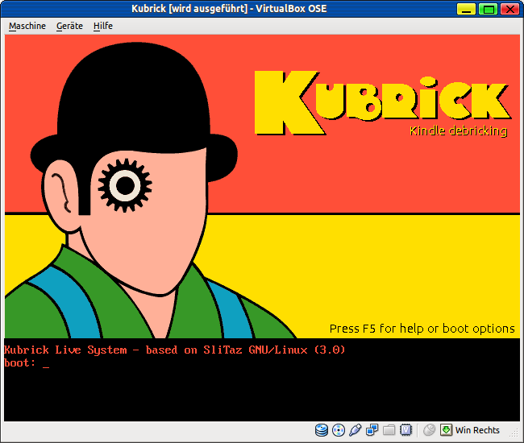Click the mouse integration status icon
Screen dimensions: 524x443
coord(430,430)
